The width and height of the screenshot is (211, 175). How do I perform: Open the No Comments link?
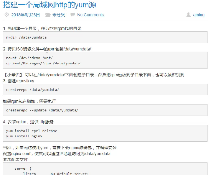point(90,15)
